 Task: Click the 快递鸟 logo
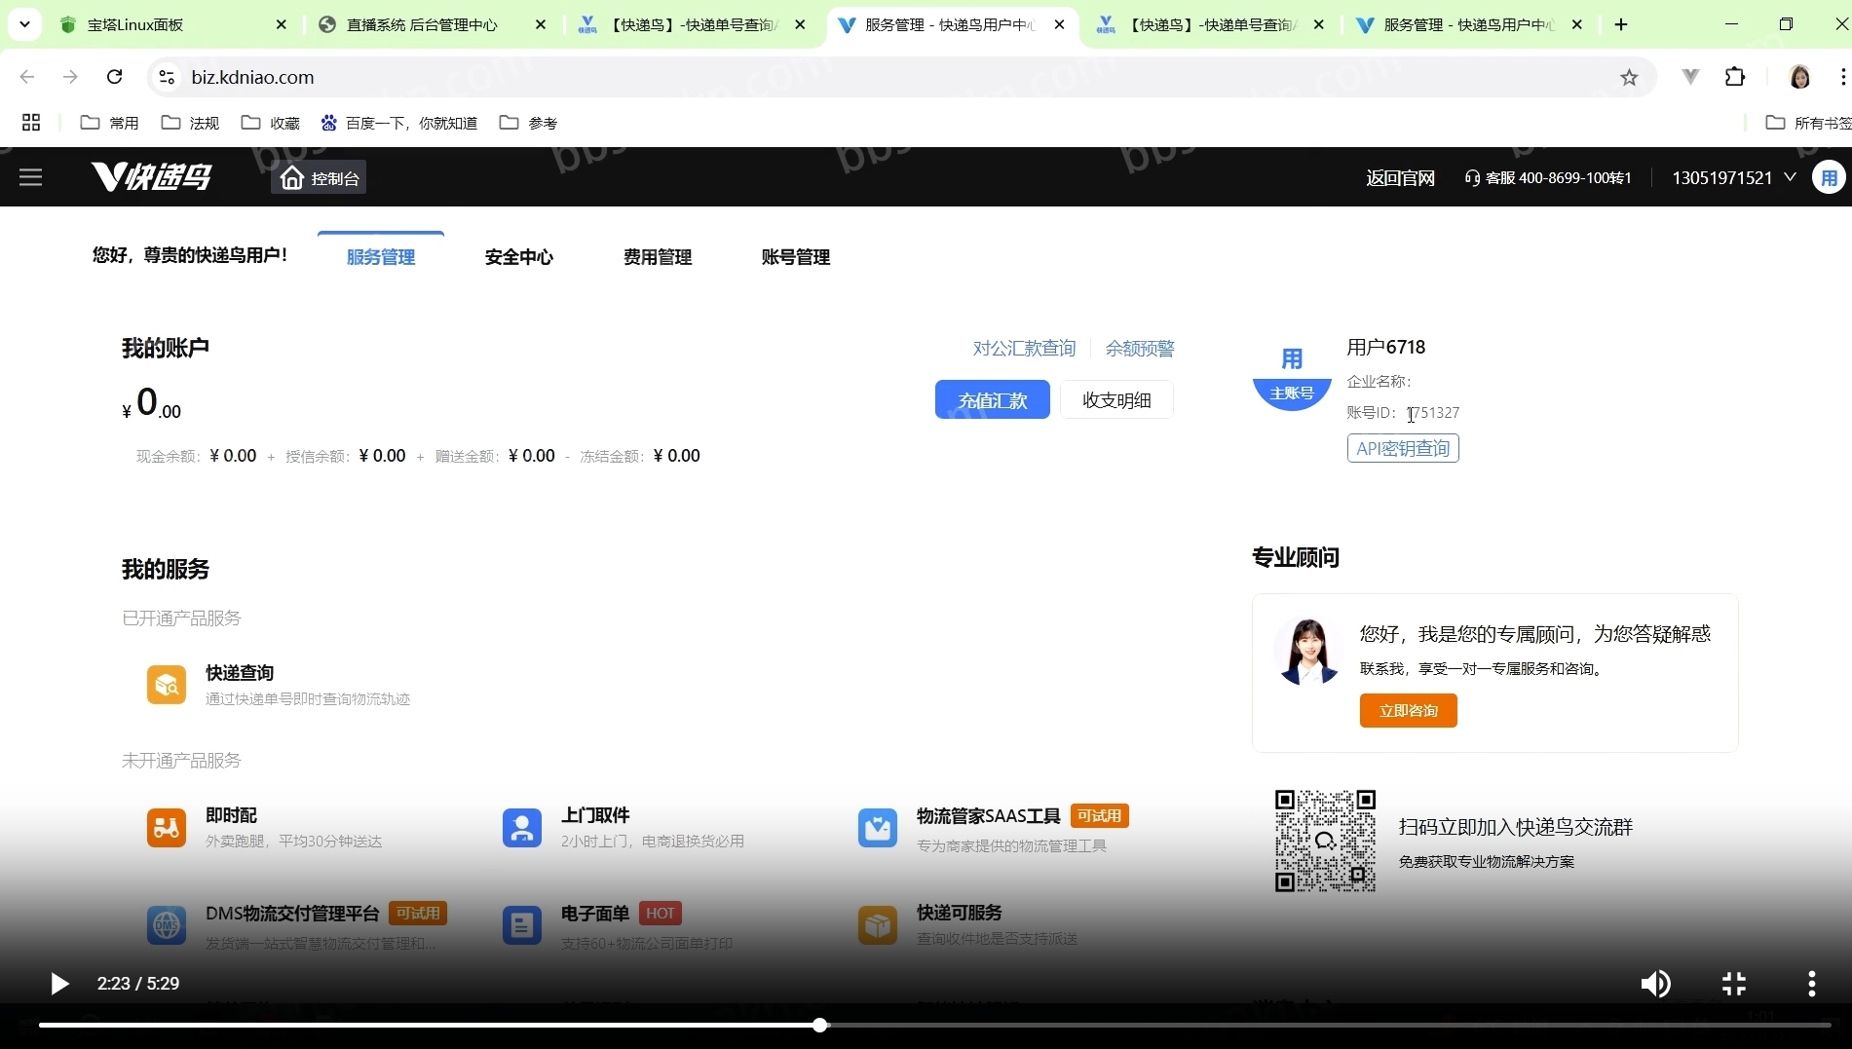(151, 176)
